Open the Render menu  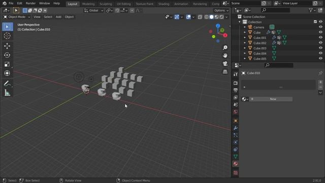pyautogui.click(x=30, y=4)
